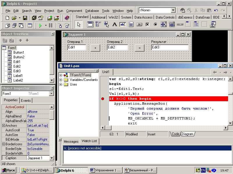Open the Component menu
233x174 pixels.
[74, 11]
